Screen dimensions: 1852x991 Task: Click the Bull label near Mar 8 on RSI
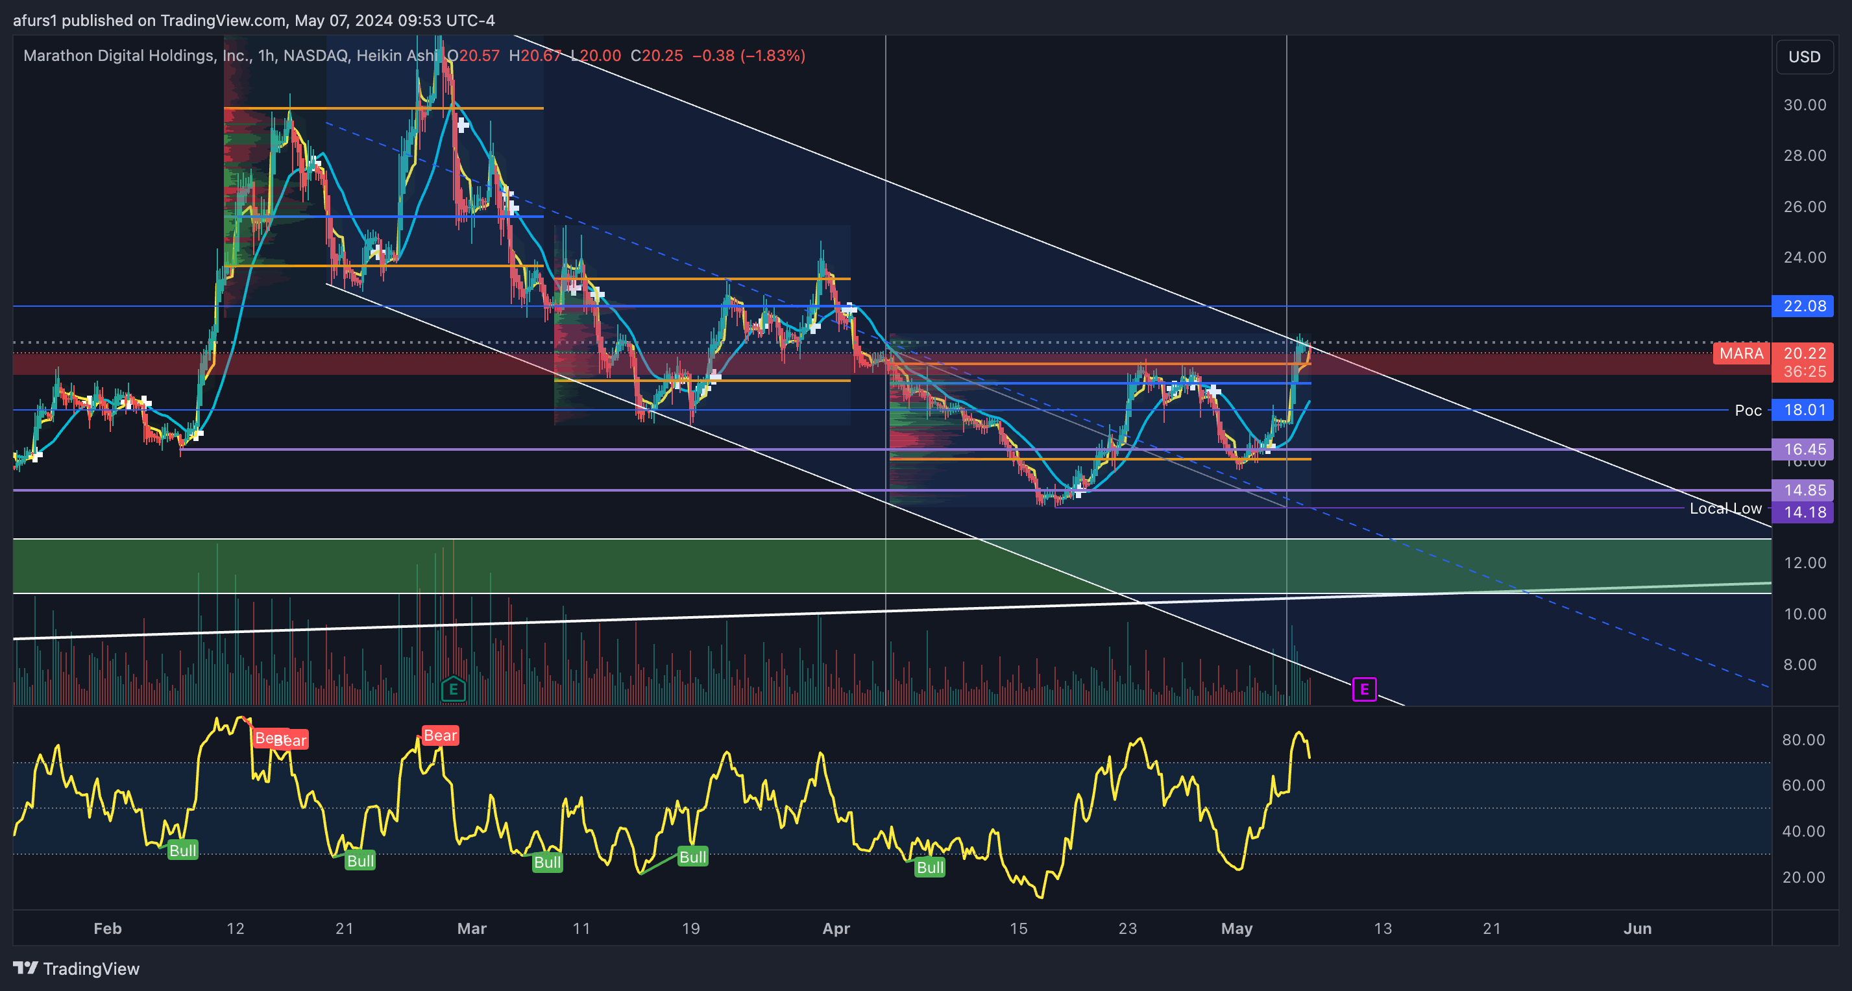click(547, 863)
